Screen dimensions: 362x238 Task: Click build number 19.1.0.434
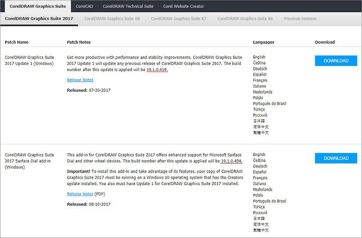pos(232,161)
